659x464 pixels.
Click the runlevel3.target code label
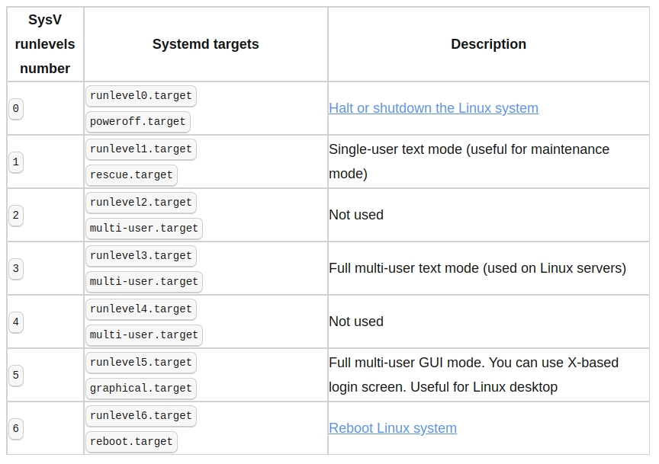[x=141, y=256]
